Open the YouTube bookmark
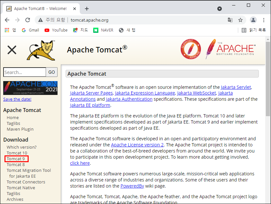The height and width of the screenshot is (204, 271). click(x=56, y=30)
